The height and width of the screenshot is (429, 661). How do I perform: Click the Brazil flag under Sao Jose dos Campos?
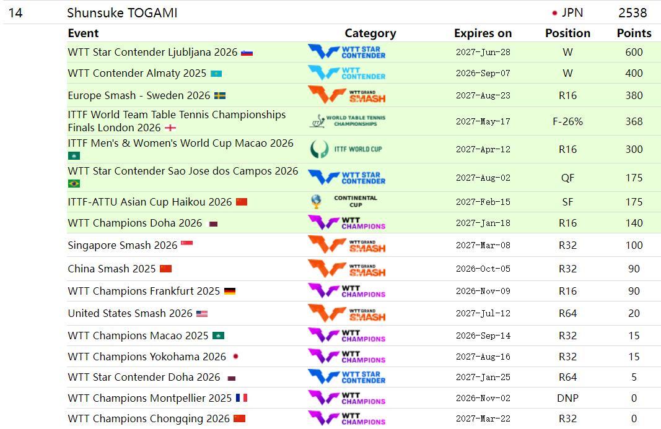click(74, 184)
